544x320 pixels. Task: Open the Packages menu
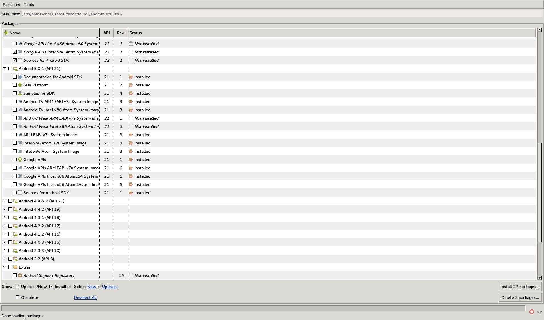[x=11, y=5]
